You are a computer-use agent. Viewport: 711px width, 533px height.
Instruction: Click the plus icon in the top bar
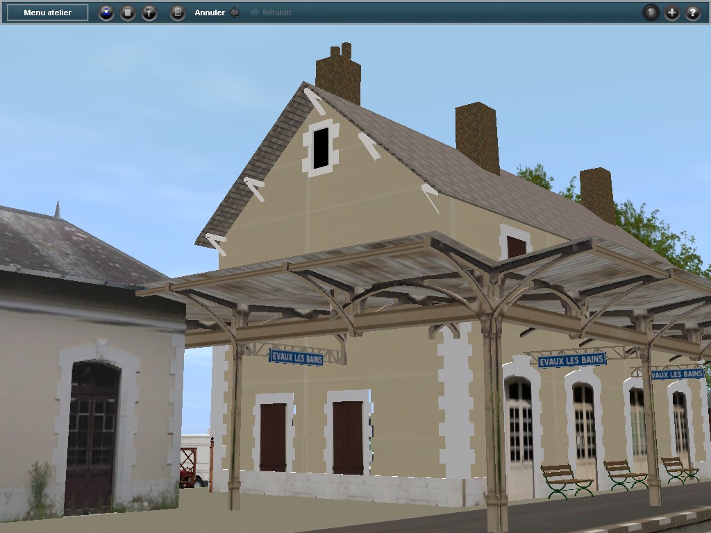point(672,12)
